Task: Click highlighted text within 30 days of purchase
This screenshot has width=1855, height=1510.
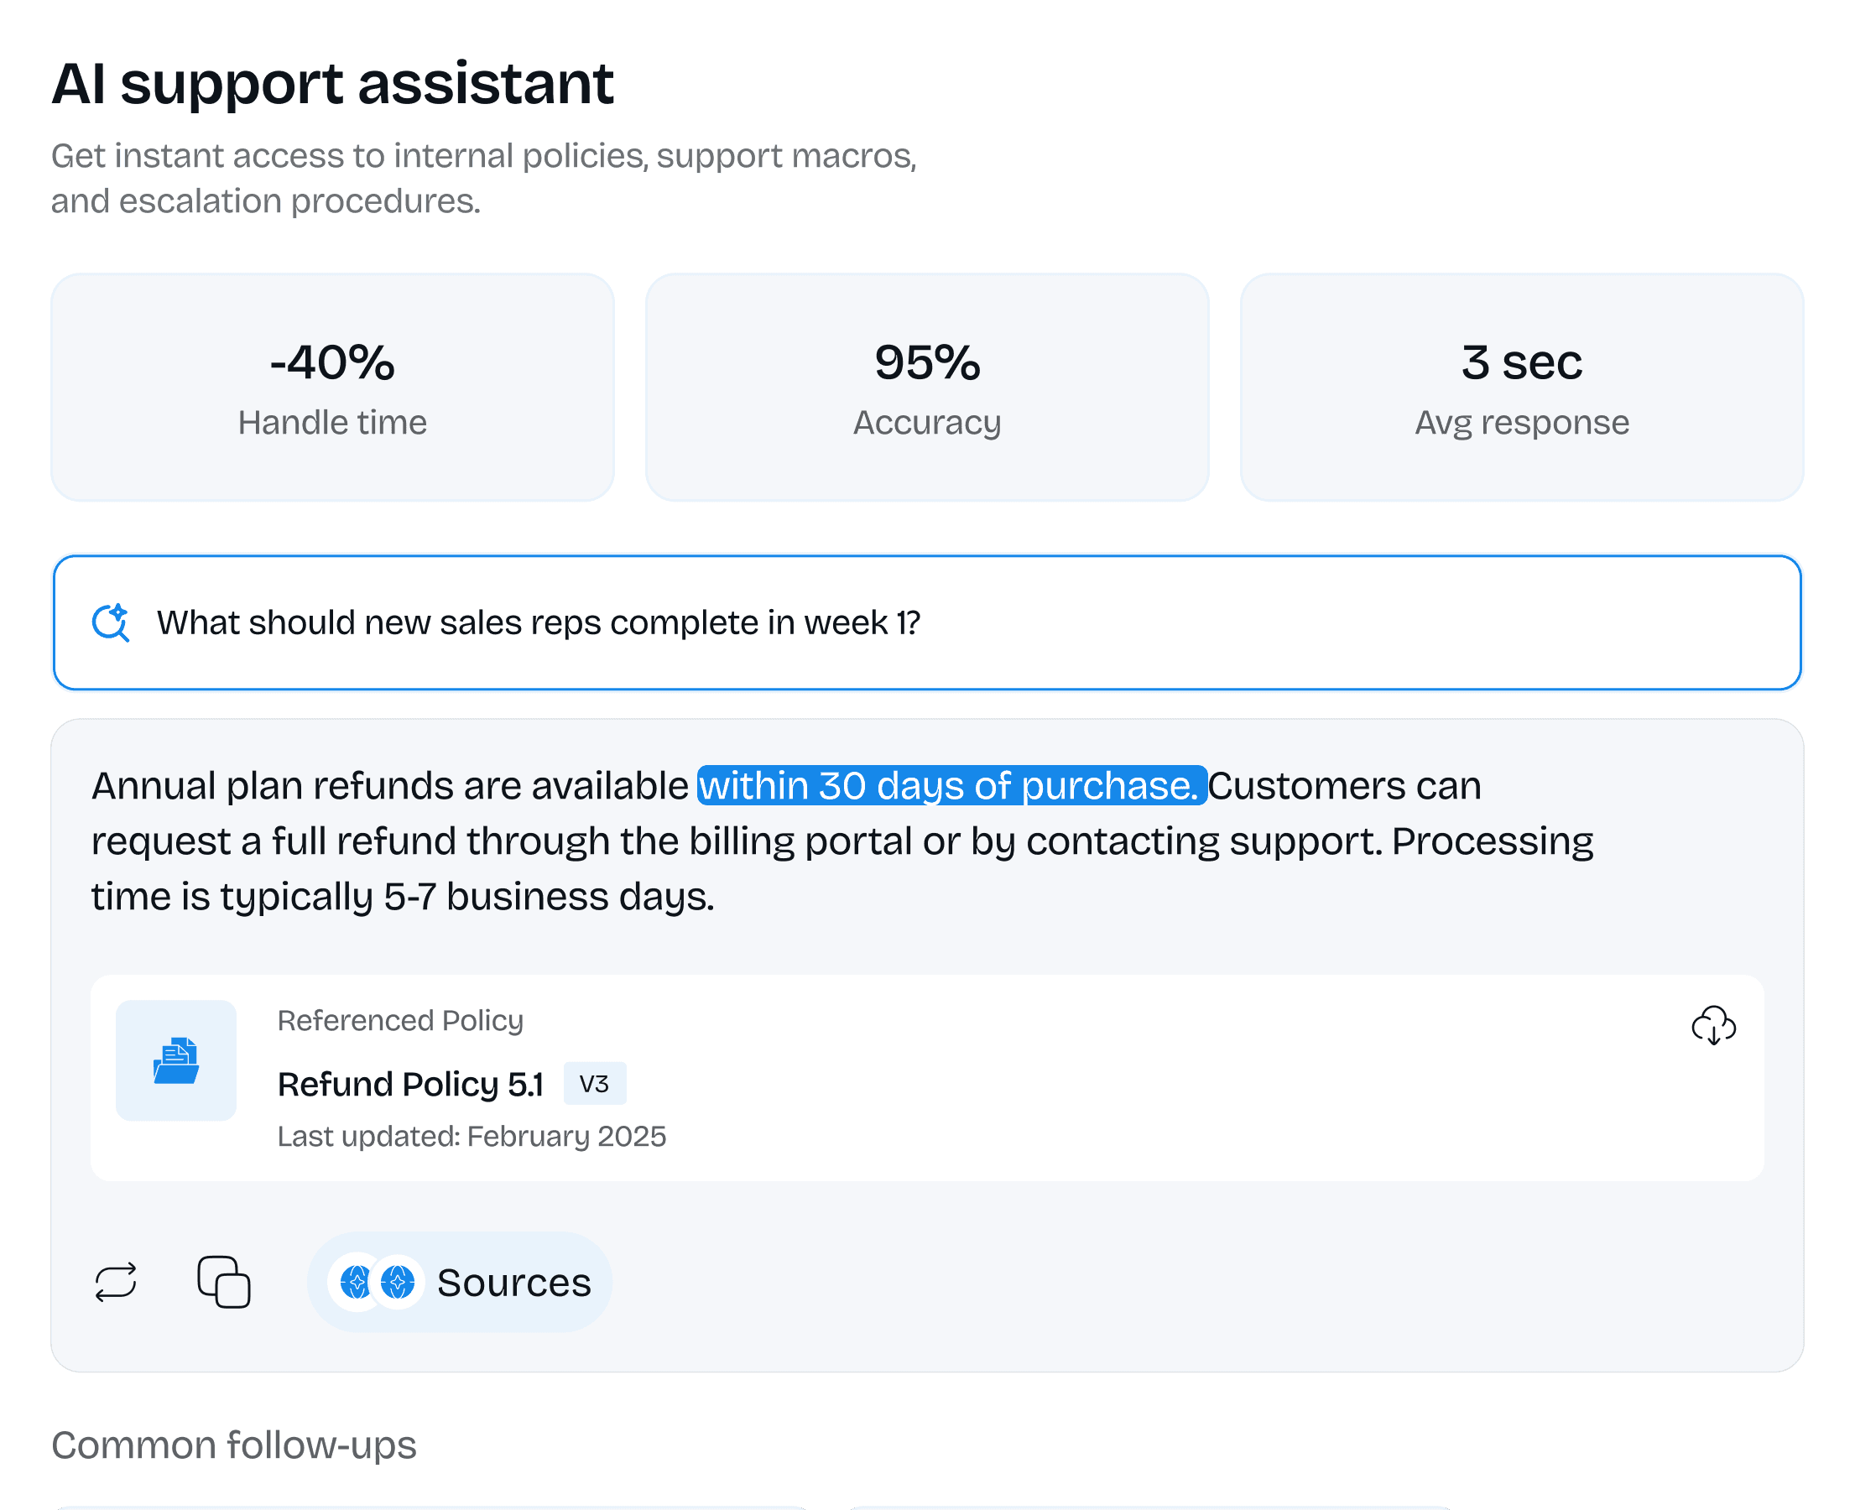Action: point(951,786)
